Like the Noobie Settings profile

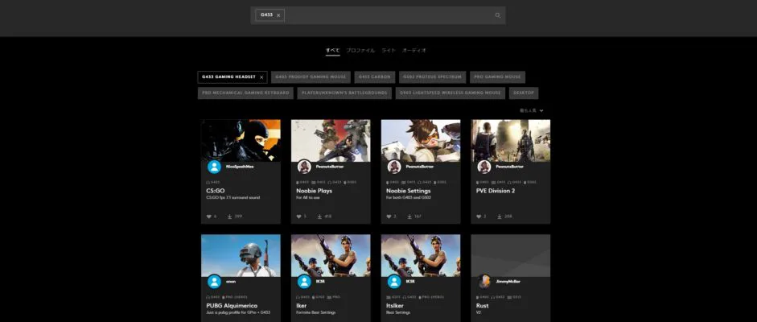(x=389, y=217)
